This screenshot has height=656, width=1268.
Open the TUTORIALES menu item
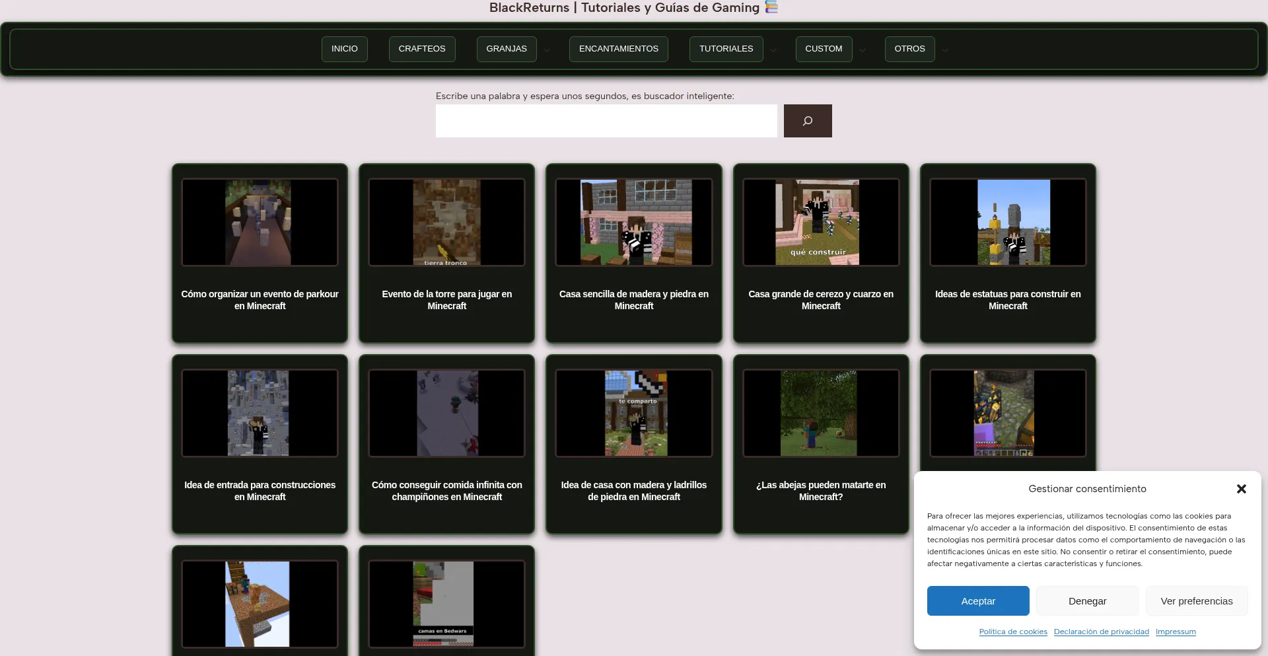pyautogui.click(x=726, y=49)
